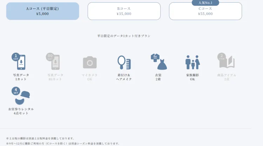Click the 人気No.1 badge
The image size is (263, 146).
(x=205, y=3)
